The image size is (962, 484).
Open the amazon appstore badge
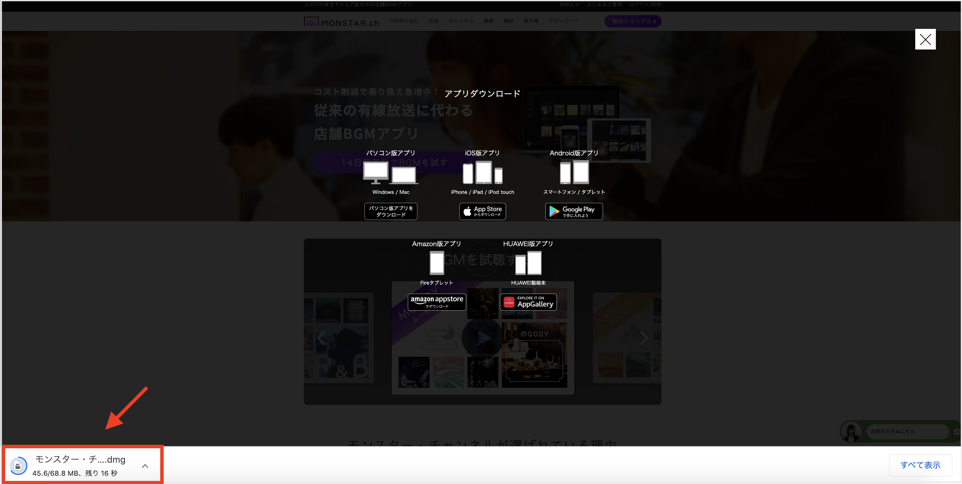437,302
